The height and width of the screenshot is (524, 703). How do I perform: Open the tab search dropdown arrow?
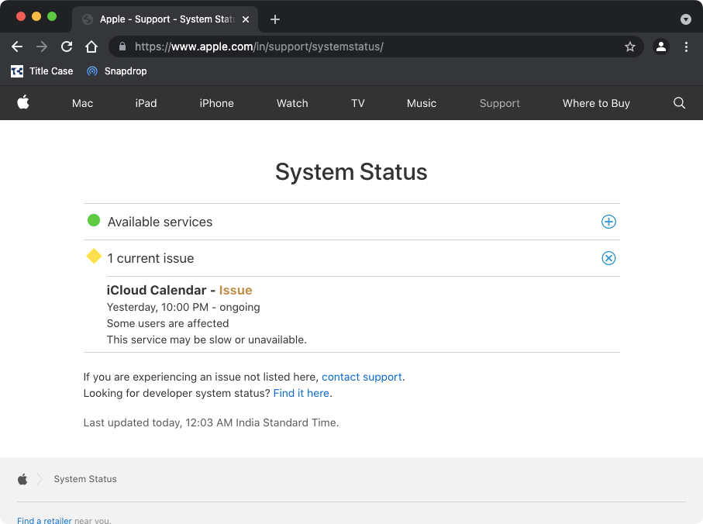(x=685, y=19)
